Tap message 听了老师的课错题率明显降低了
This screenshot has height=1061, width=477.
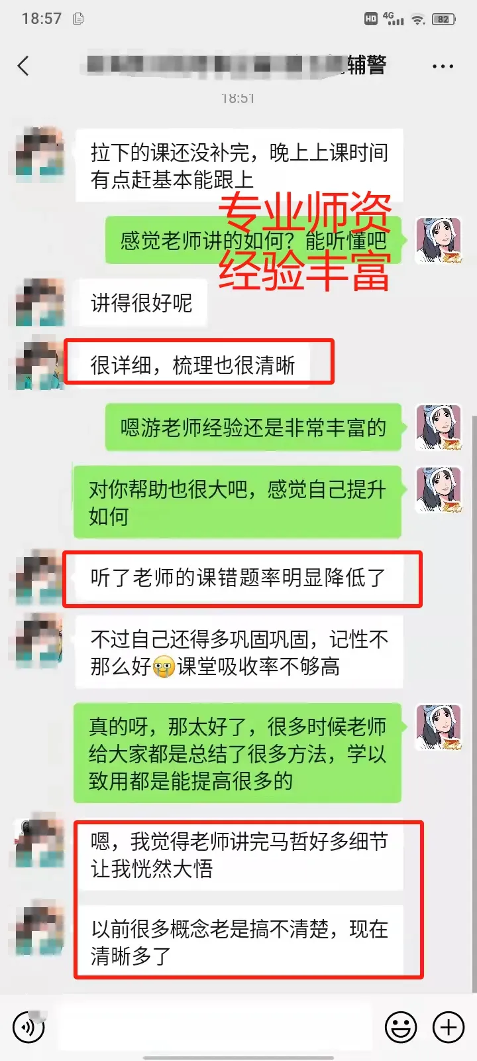(x=238, y=578)
